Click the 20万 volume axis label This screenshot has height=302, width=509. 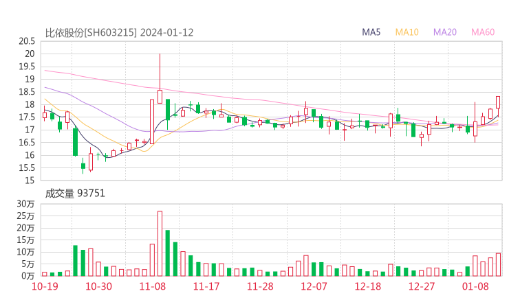point(25,228)
